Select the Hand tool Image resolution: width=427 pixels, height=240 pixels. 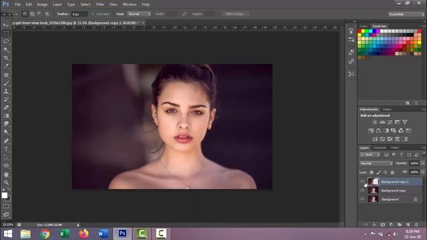click(x=6, y=174)
